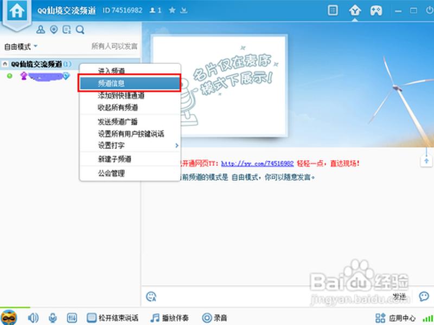Open 应用中心 app center
The height and width of the screenshot is (325, 434).
pyautogui.click(x=395, y=318)
